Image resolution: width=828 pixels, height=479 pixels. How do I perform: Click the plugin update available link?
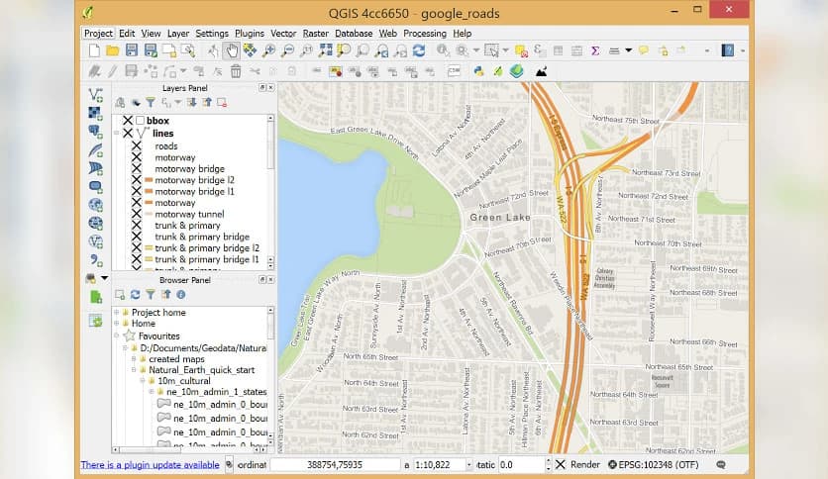151,464
